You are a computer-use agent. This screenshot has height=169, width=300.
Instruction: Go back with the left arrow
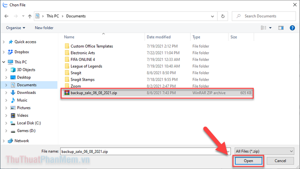(6, 16)
